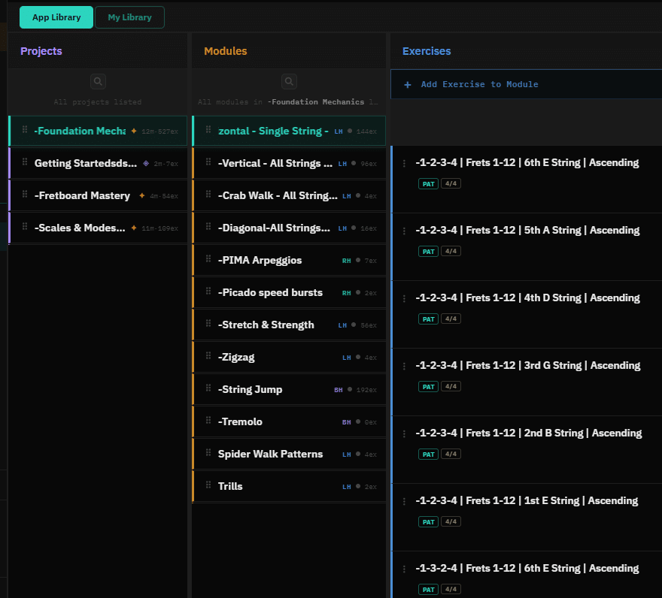Select the -Vertical - All Strings module
662x598 pixels.
click(x=289, y=163)
